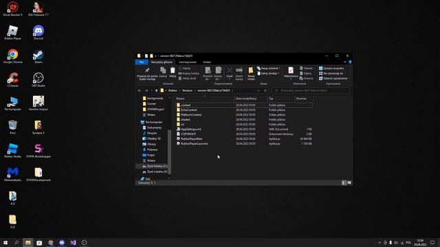Click the Historia (history) ribbon command

[x=306, y=78]
